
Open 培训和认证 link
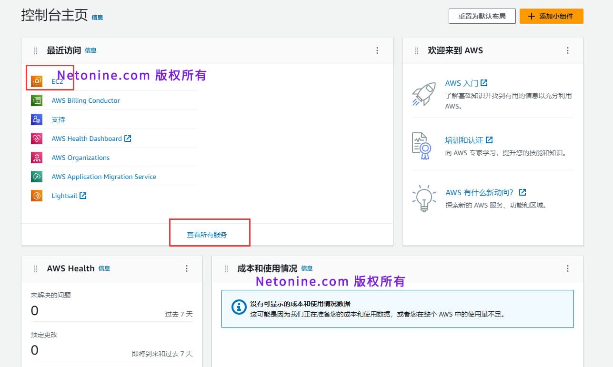[x=464, y=140]
